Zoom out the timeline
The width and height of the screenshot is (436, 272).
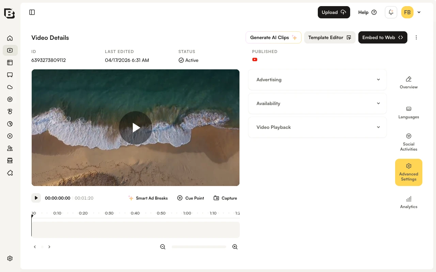click(x=163, y=247)
